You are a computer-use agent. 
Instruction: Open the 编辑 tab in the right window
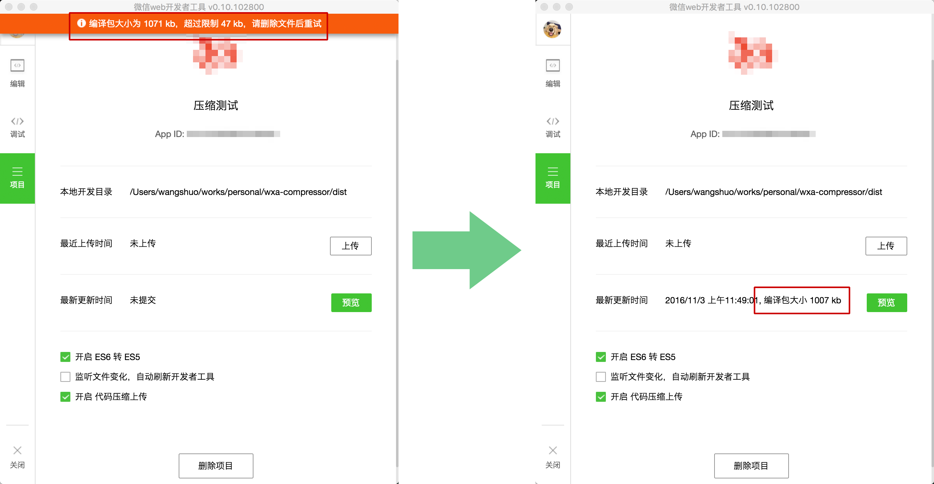(553, 73)
